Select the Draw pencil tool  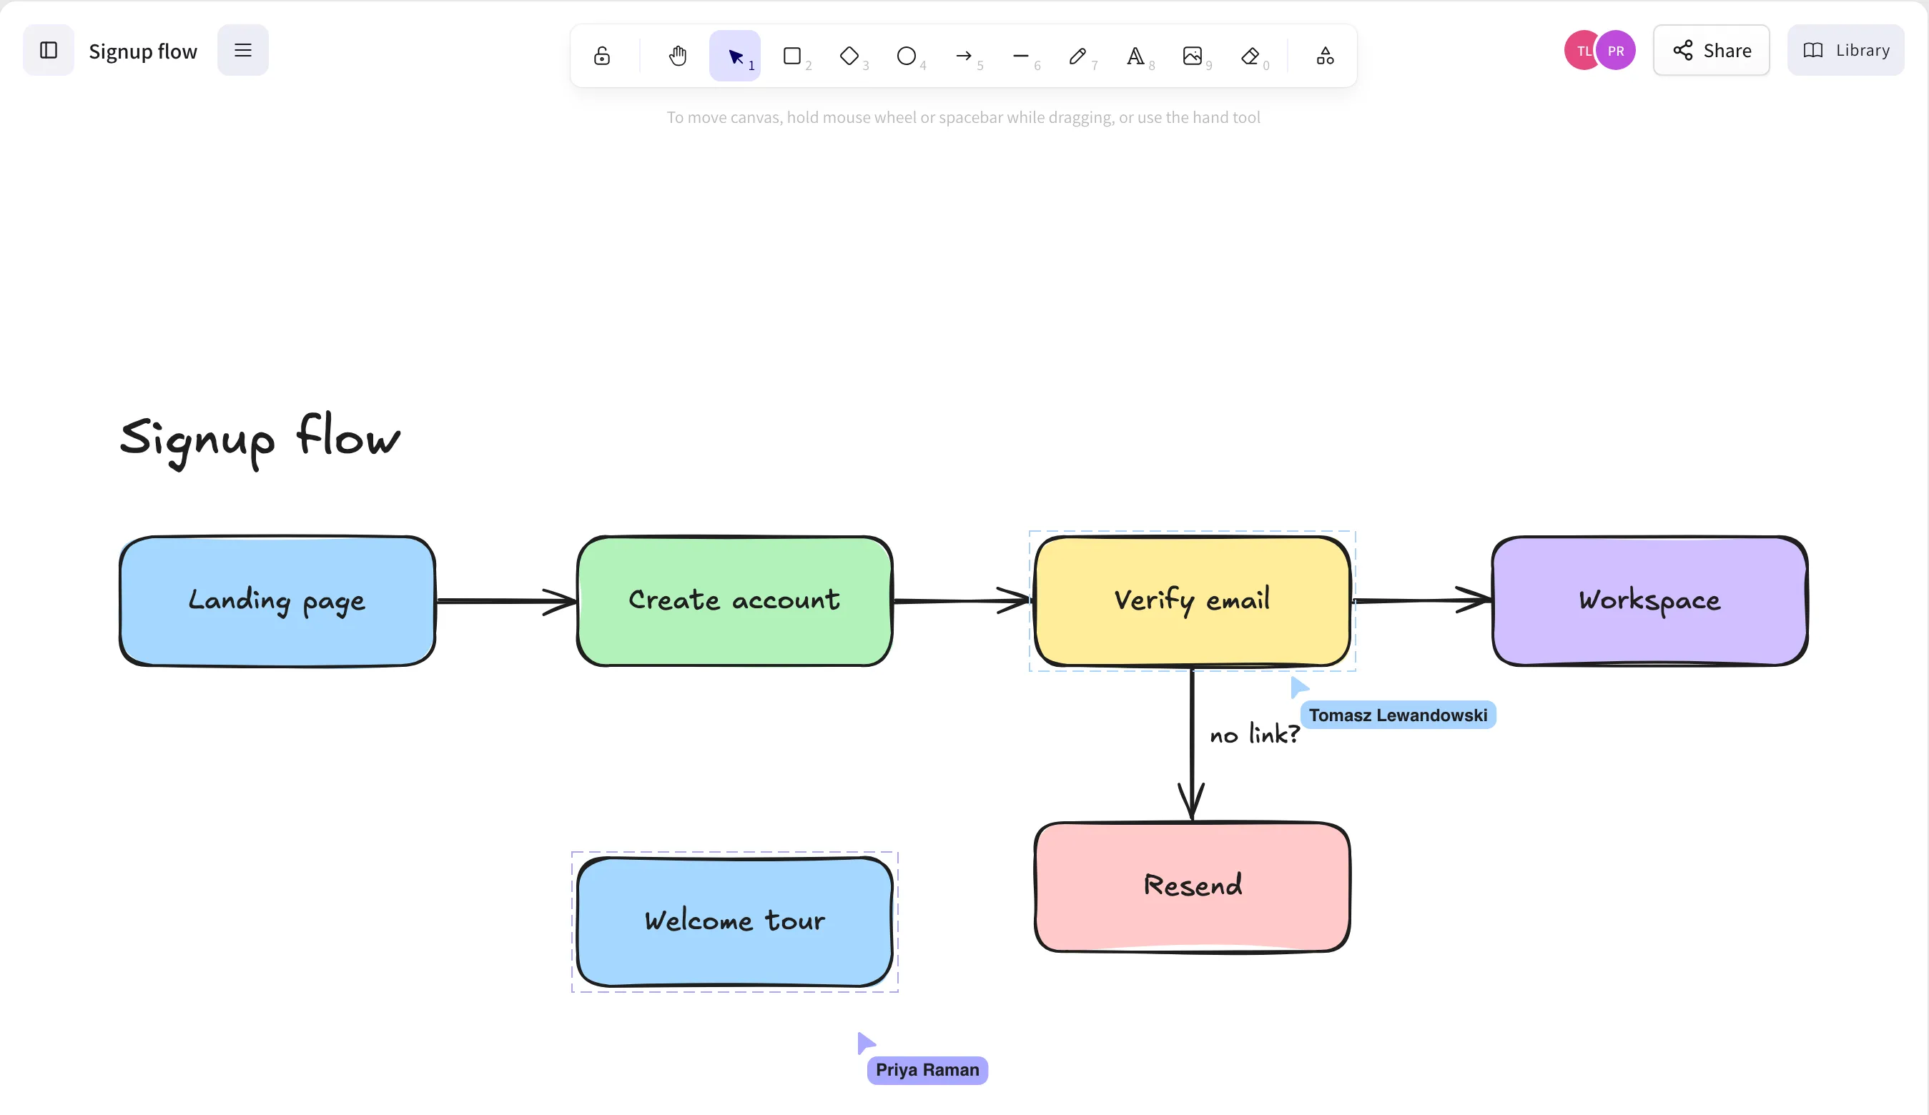point(1079,56)
